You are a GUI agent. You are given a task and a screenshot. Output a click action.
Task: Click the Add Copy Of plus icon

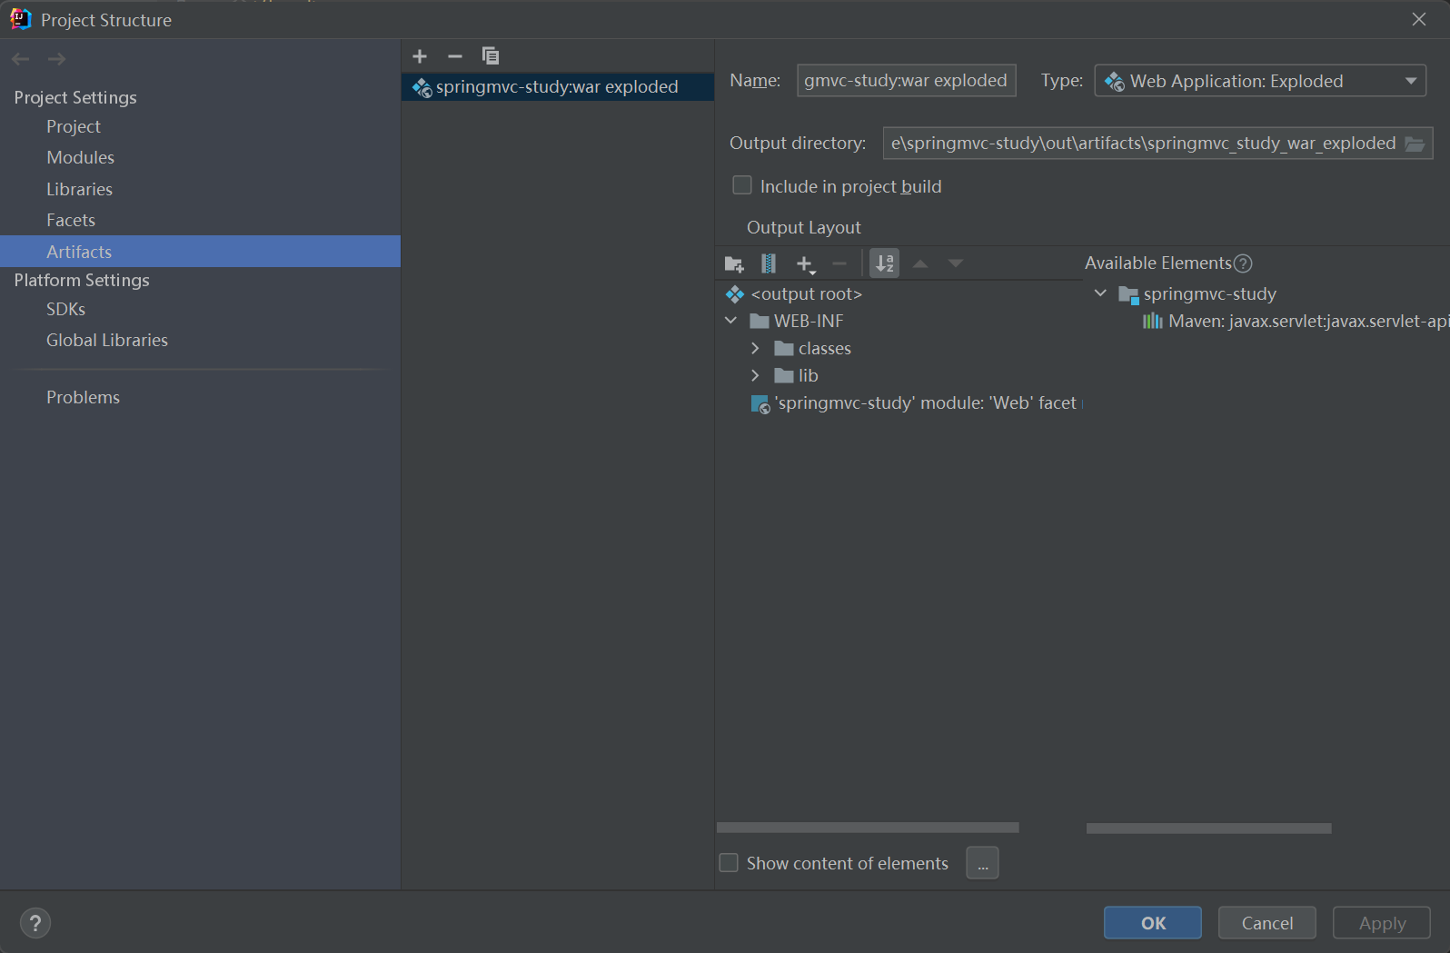pos(805,264)
